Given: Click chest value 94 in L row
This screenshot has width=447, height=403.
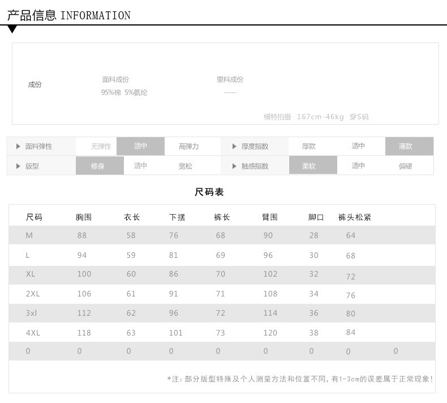Looking at the screenshot, I should pos(82,255).
